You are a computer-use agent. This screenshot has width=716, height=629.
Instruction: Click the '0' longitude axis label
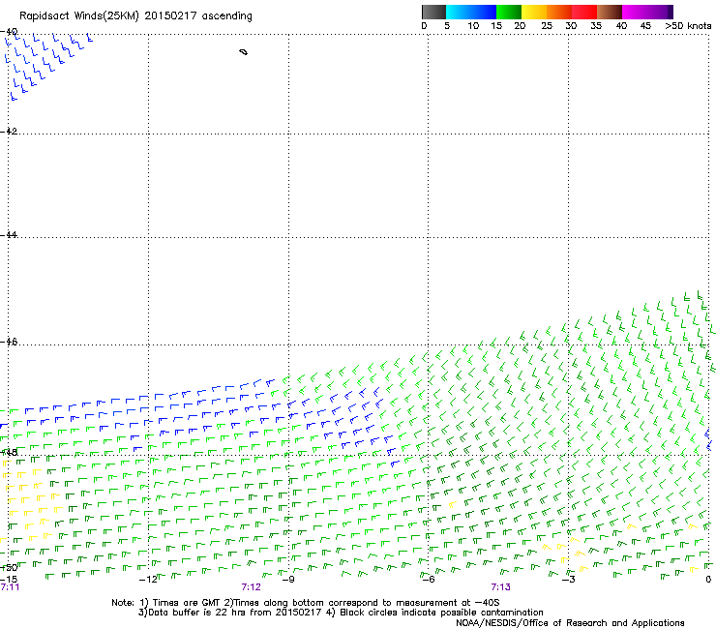click(708, 580)
